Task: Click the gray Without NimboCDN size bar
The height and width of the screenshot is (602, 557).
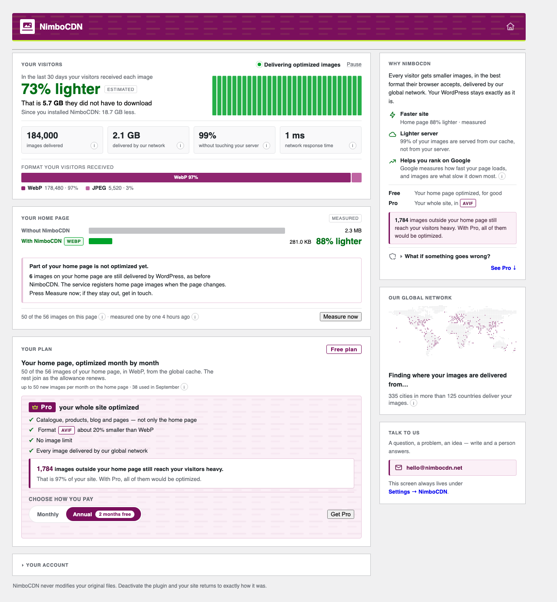Action: pos(187,231)
